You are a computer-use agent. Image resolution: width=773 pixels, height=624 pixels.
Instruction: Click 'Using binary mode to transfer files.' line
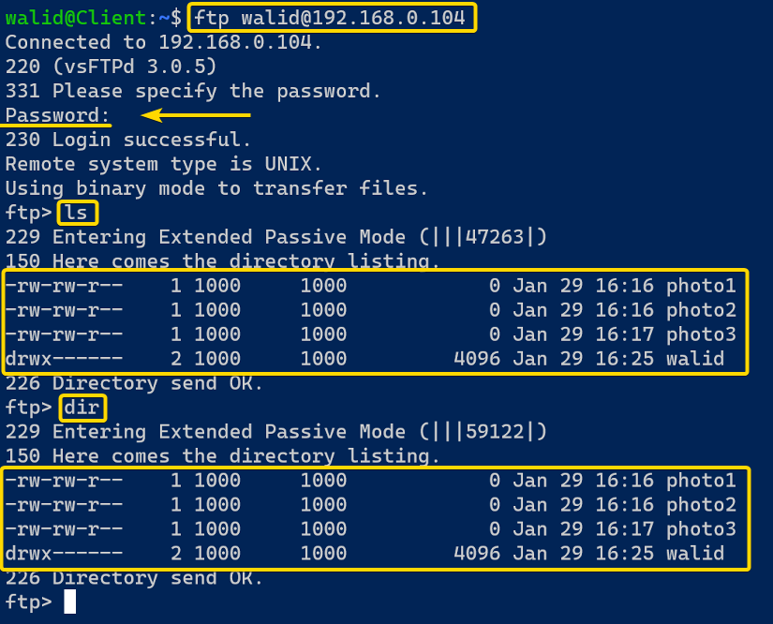(x=216, y=188)
